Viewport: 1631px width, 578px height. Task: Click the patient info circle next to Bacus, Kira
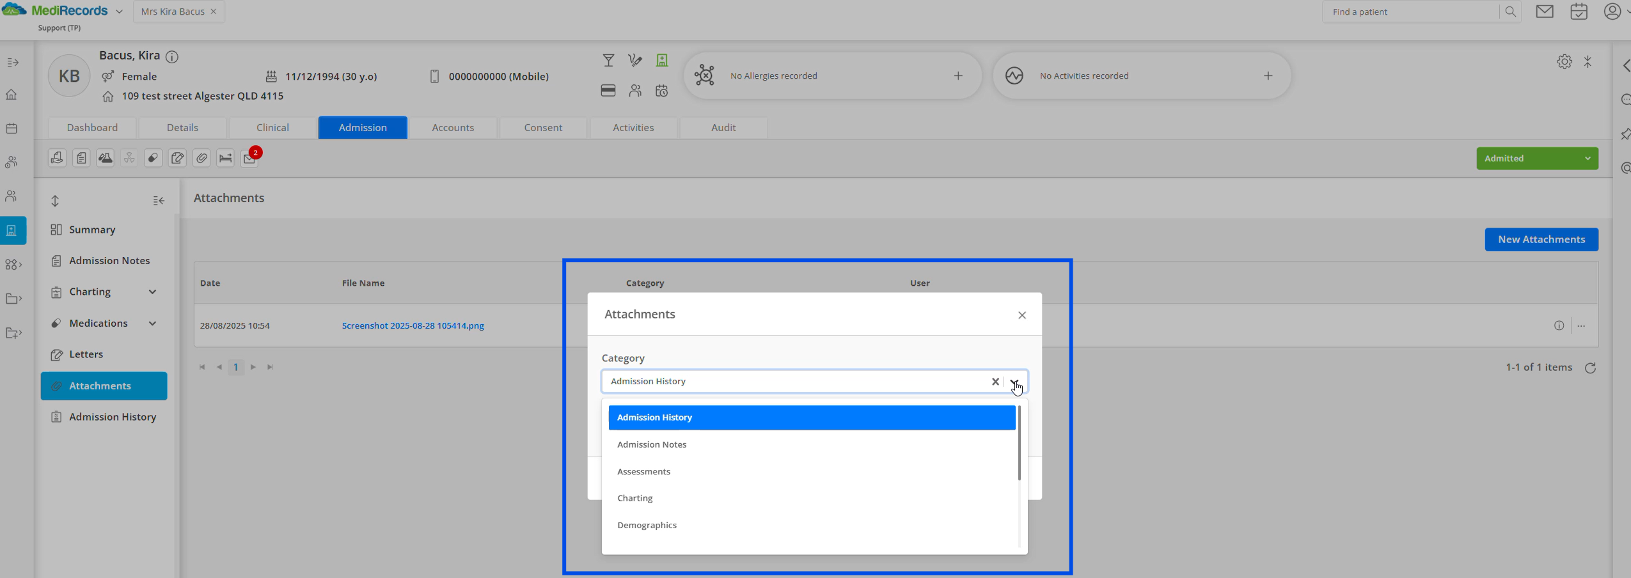171,56
